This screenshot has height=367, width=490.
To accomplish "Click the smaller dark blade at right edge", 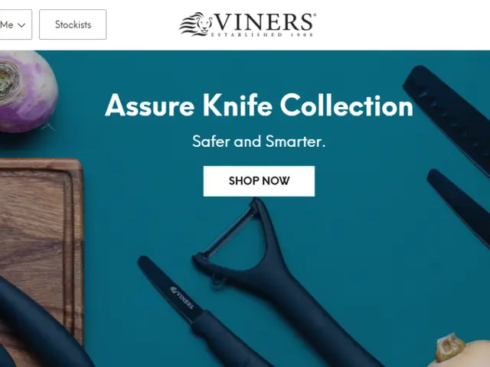I will (459, 204).
